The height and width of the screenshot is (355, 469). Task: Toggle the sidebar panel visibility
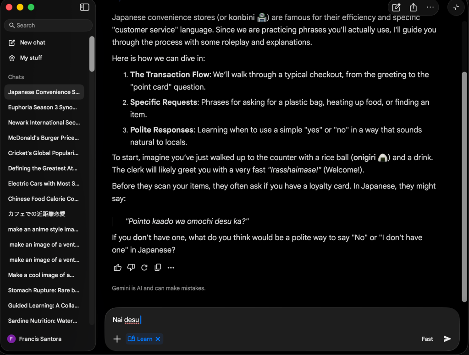pos(84,7)
